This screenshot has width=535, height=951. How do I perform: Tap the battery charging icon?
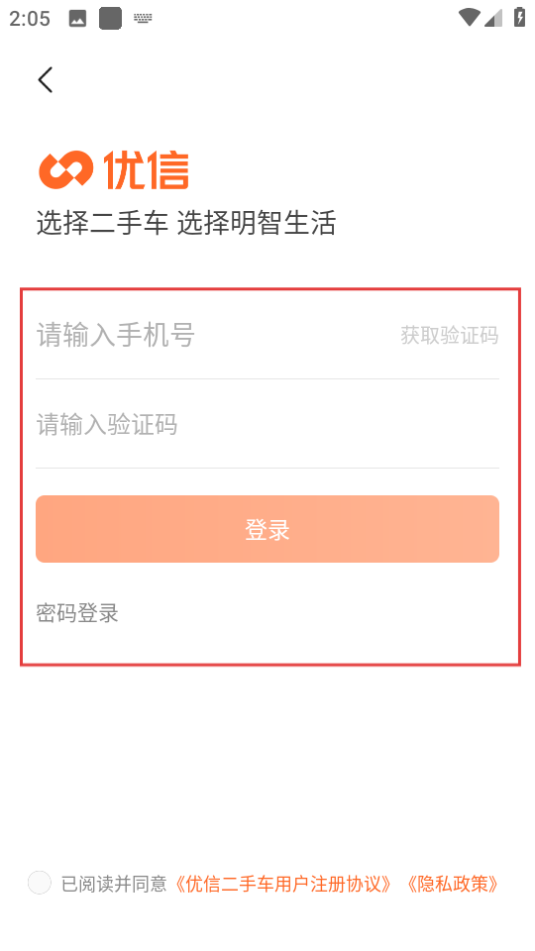519,17
